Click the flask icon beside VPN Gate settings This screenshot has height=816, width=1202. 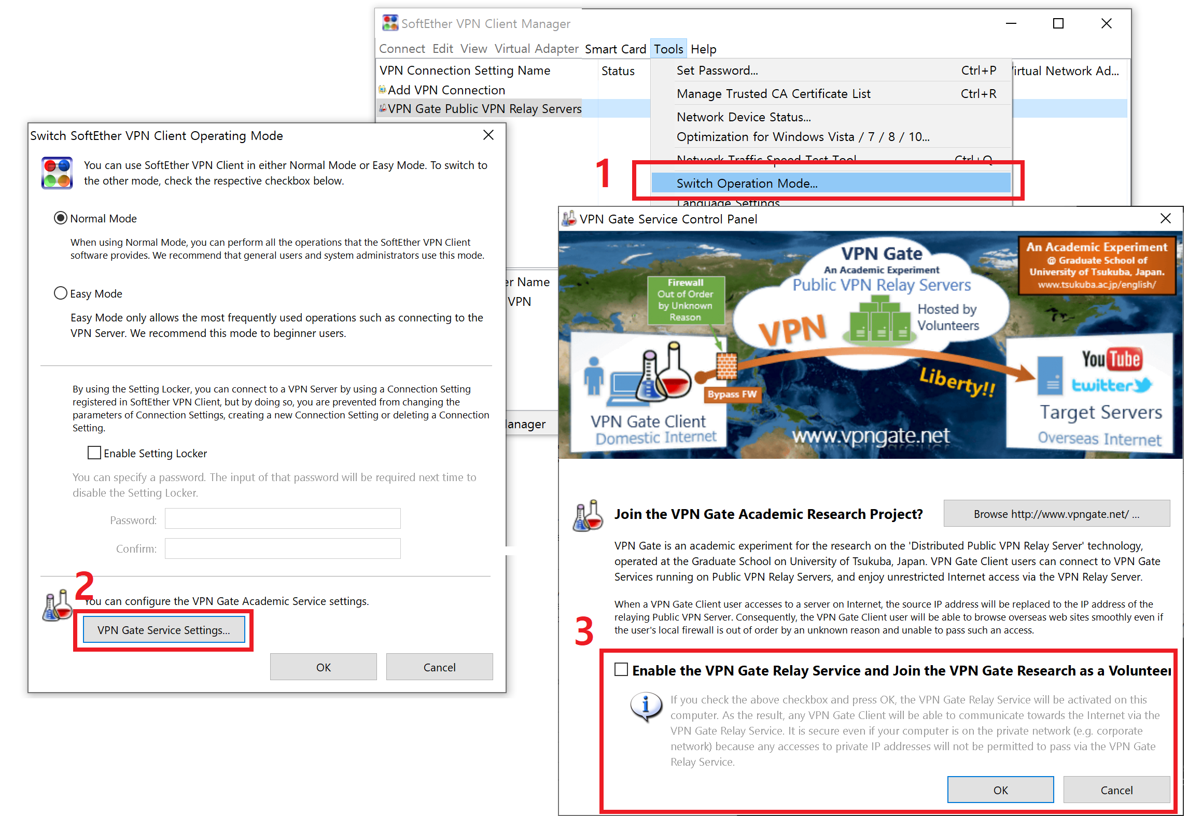click(x=57, y=606)
